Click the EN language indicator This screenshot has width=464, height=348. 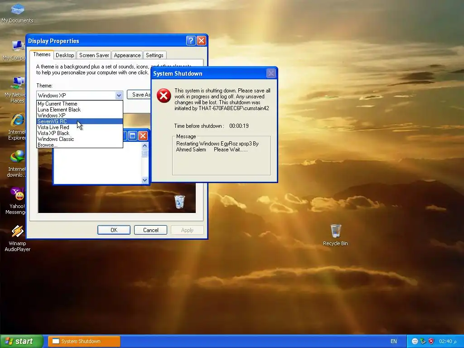click(394, 341)
